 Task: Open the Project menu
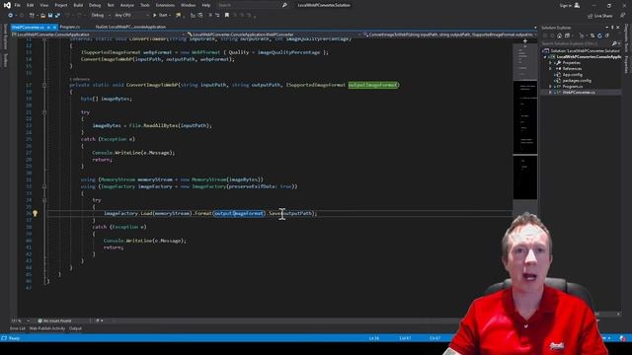coord(61,5)
